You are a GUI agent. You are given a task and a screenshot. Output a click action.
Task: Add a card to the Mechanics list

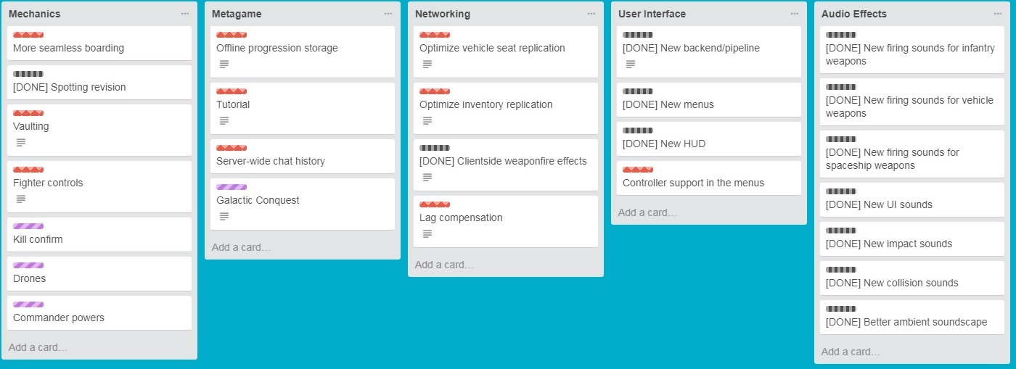pyautogui.click(x=38, y=347)
